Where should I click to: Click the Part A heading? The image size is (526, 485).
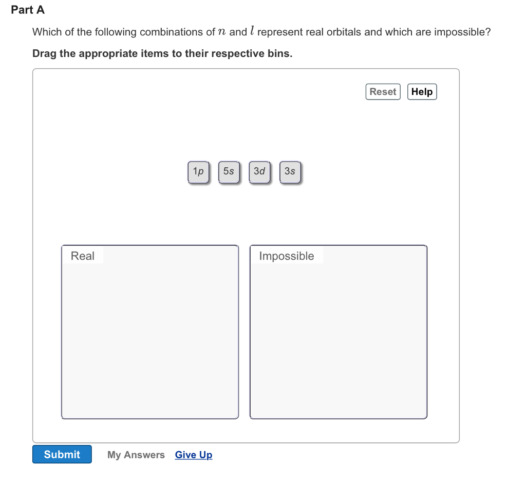28,10
